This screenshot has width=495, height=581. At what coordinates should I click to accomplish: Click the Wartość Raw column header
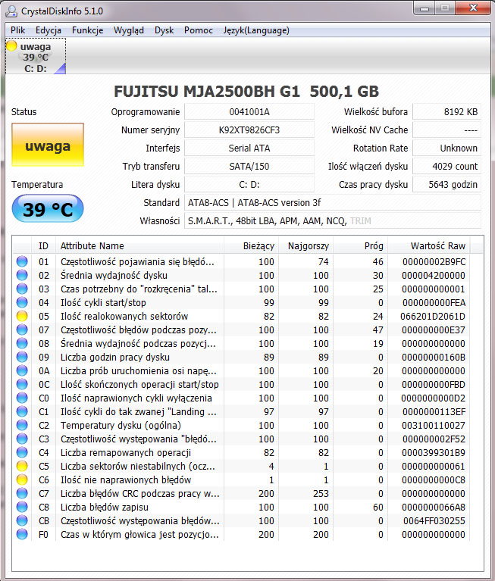tap(429, 245)
